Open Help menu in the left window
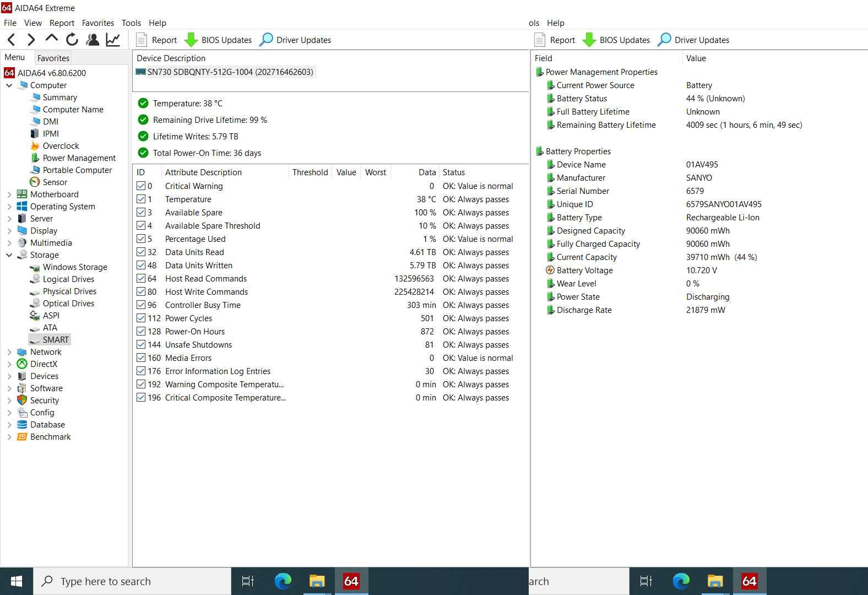This screenshot has height=595, width=868. [x=158, y=23]
